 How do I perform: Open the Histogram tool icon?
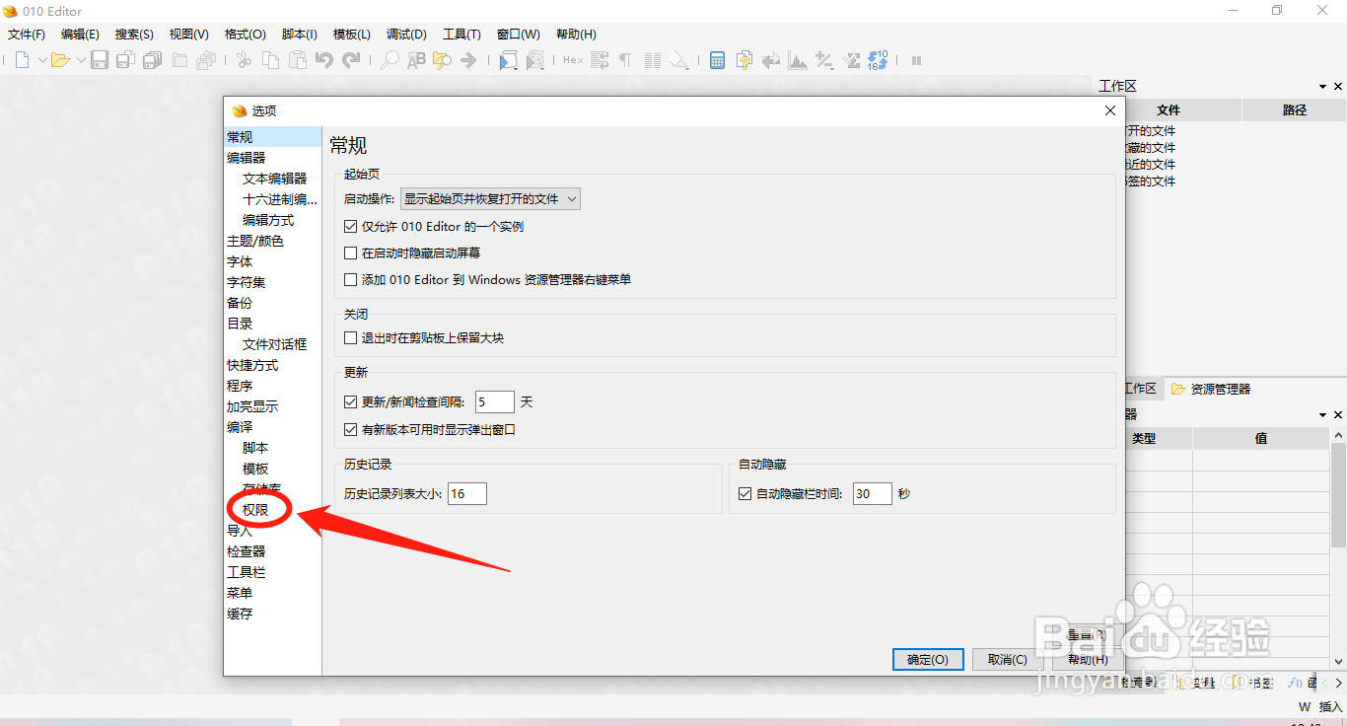(x=797, y=60)
